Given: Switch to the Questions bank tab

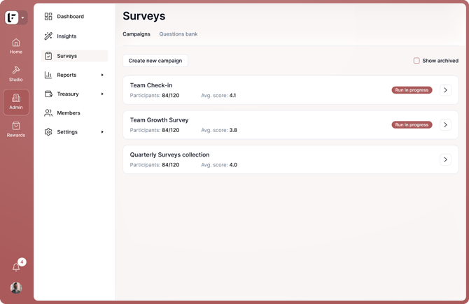Looking at the screenshot, I should [x=178, y=34].
